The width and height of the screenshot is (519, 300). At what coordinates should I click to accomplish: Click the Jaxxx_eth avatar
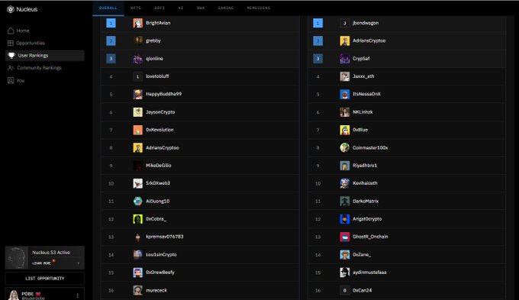click(344, 76)
